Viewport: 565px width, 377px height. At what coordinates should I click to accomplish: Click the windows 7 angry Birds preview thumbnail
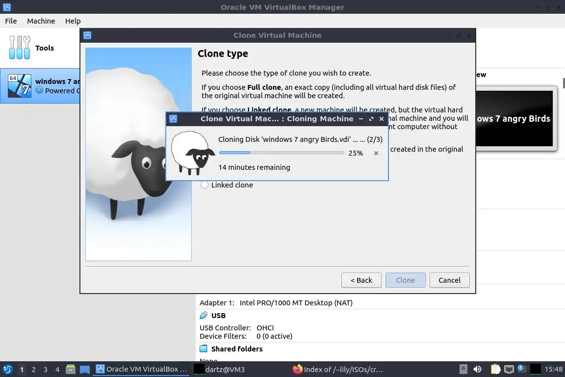coord(514,118)
